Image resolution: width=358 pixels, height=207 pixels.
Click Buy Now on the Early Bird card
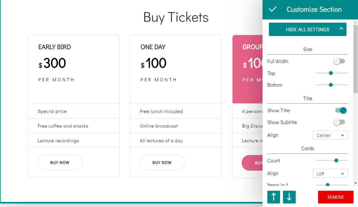[x=60, y=163]
